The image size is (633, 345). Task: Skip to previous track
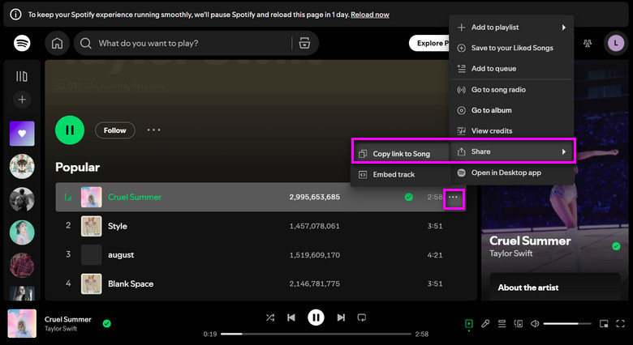pos(291,317)
